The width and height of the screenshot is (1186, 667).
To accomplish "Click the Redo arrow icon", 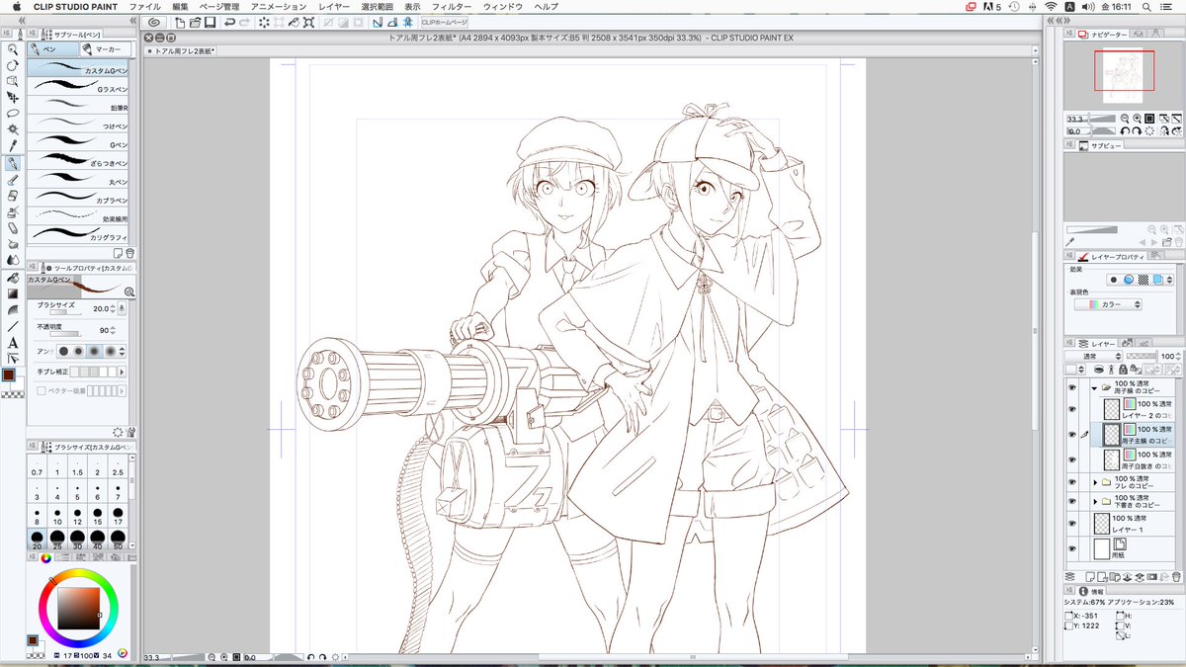I will point(244,22).
